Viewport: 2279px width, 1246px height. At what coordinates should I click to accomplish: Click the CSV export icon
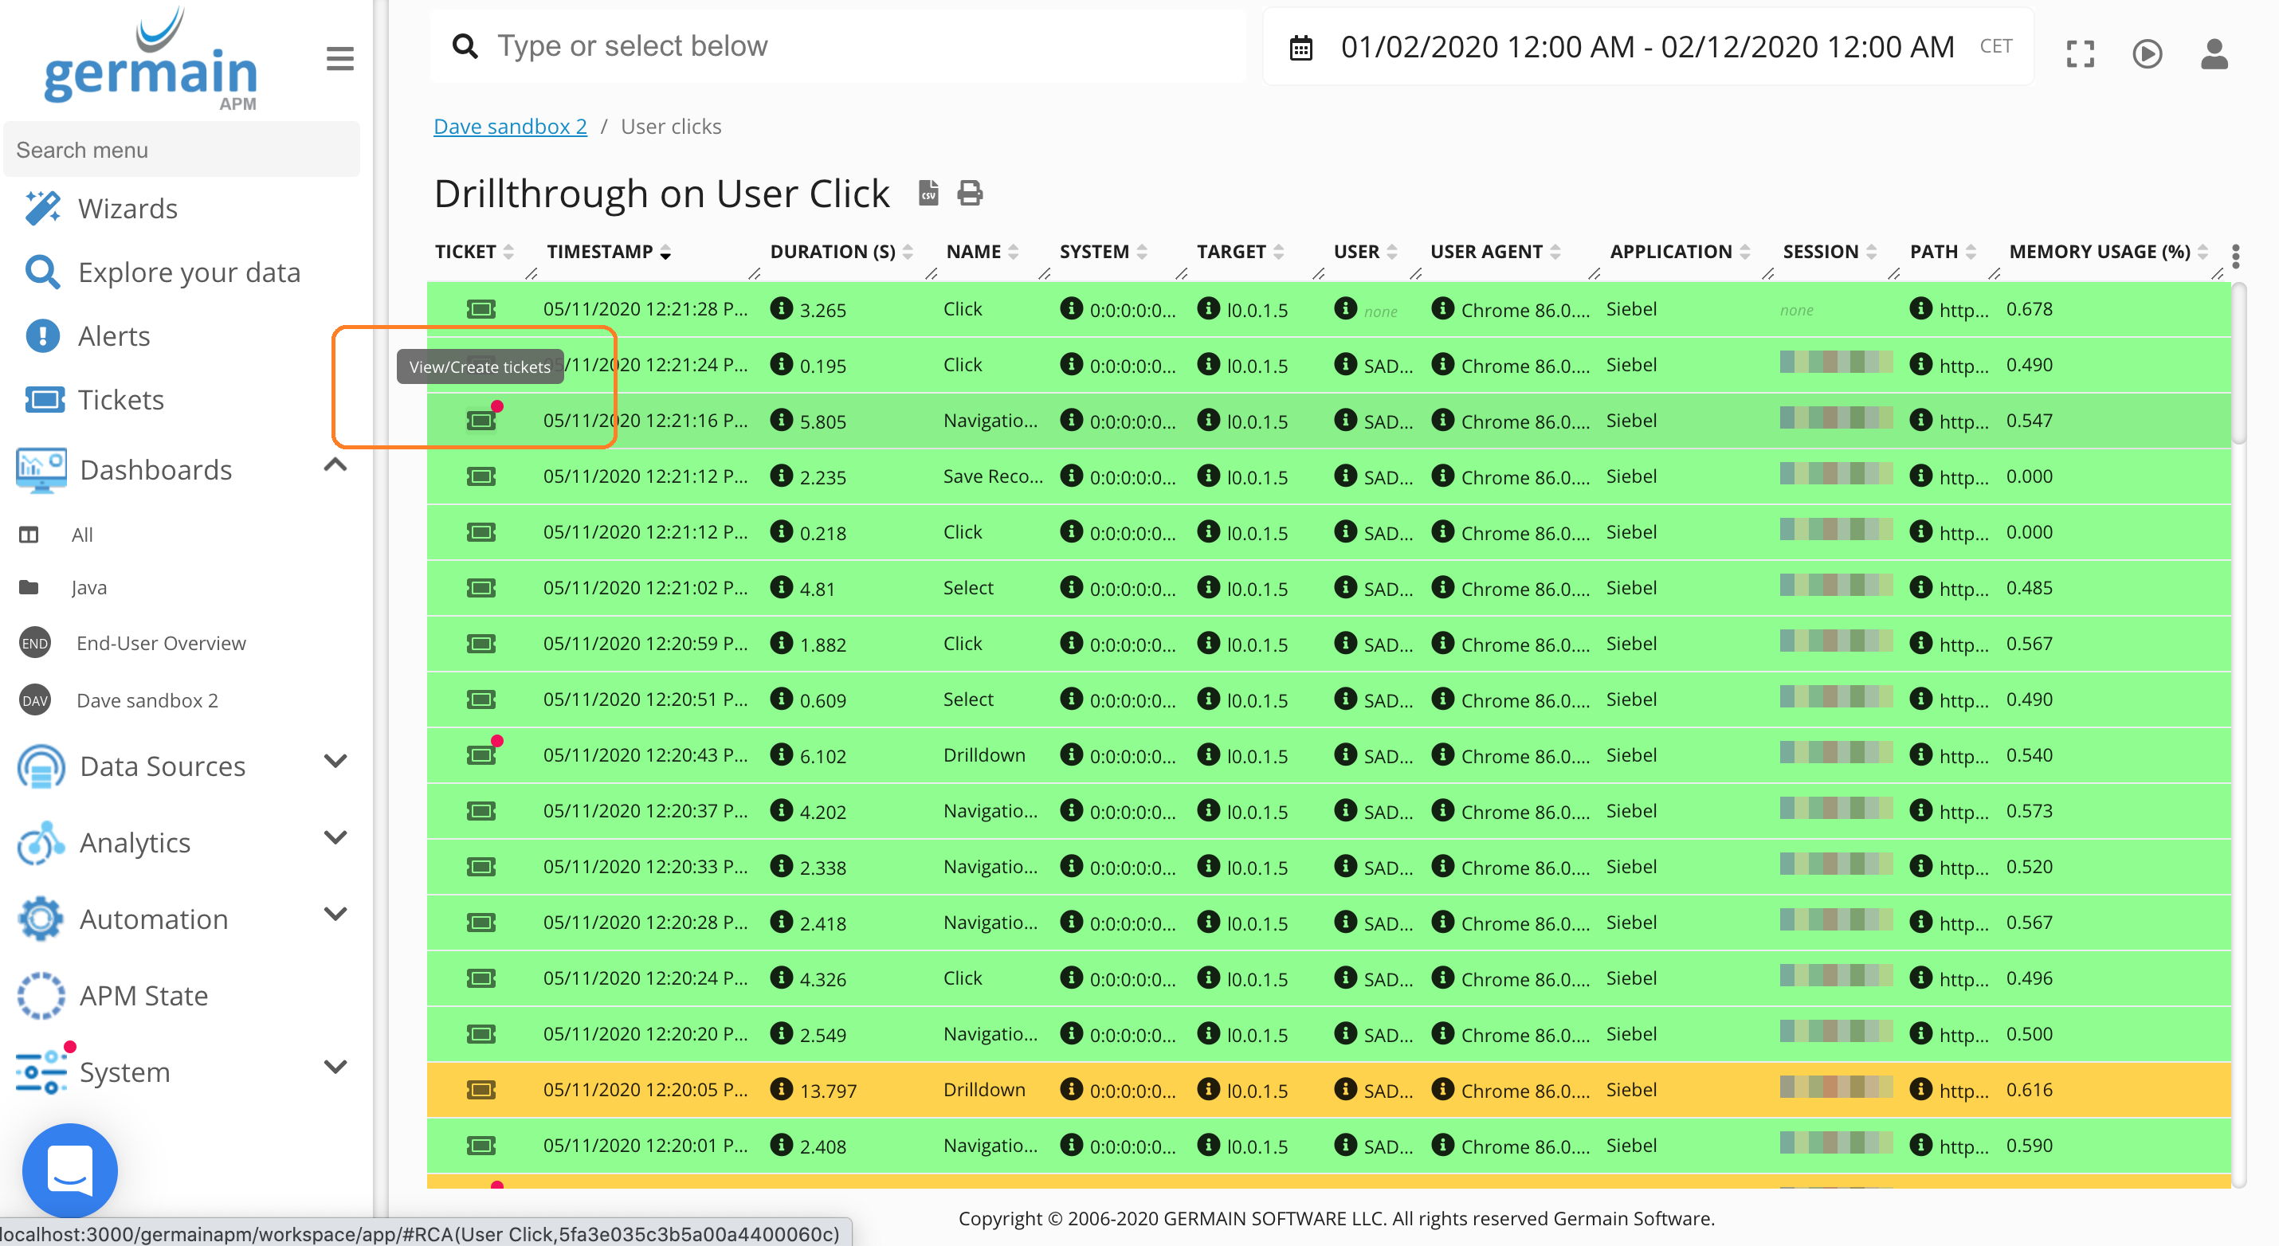(x=928, y=193)
